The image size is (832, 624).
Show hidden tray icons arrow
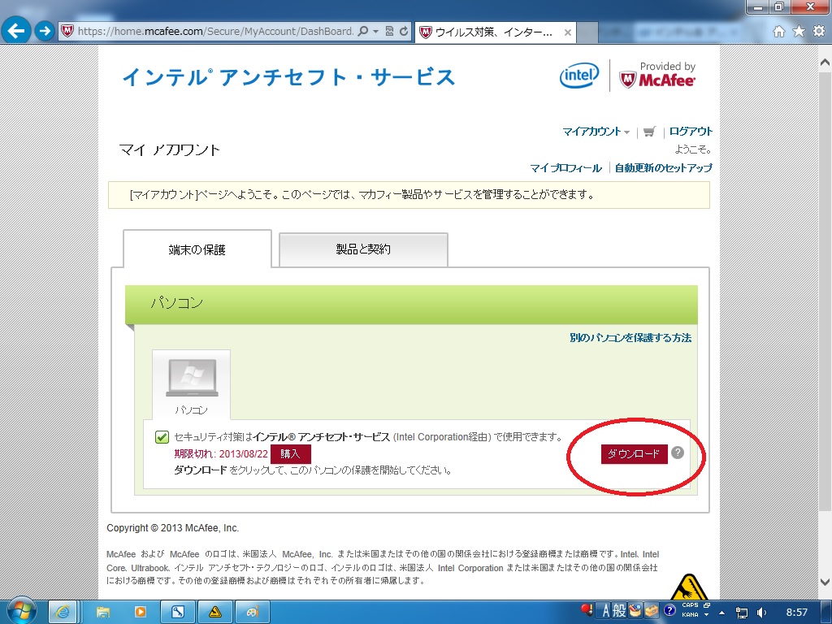(721, 613)
